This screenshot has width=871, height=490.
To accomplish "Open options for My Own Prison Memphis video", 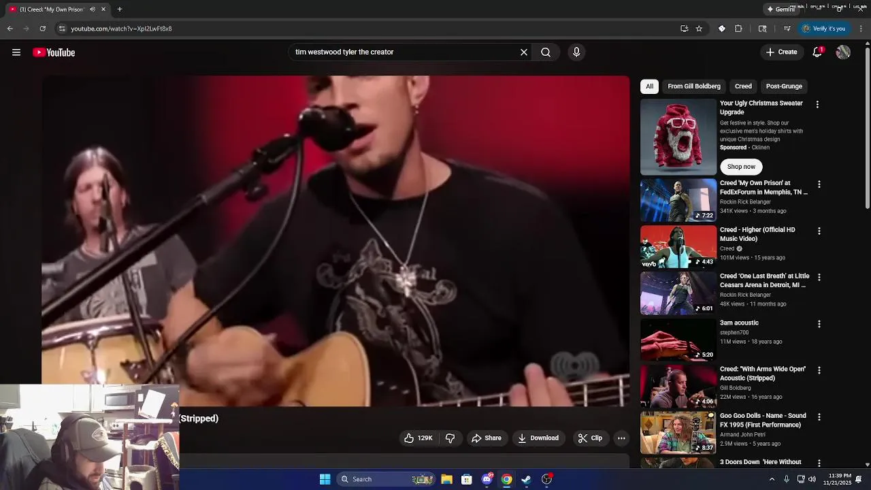I will (x=819, y=184).
